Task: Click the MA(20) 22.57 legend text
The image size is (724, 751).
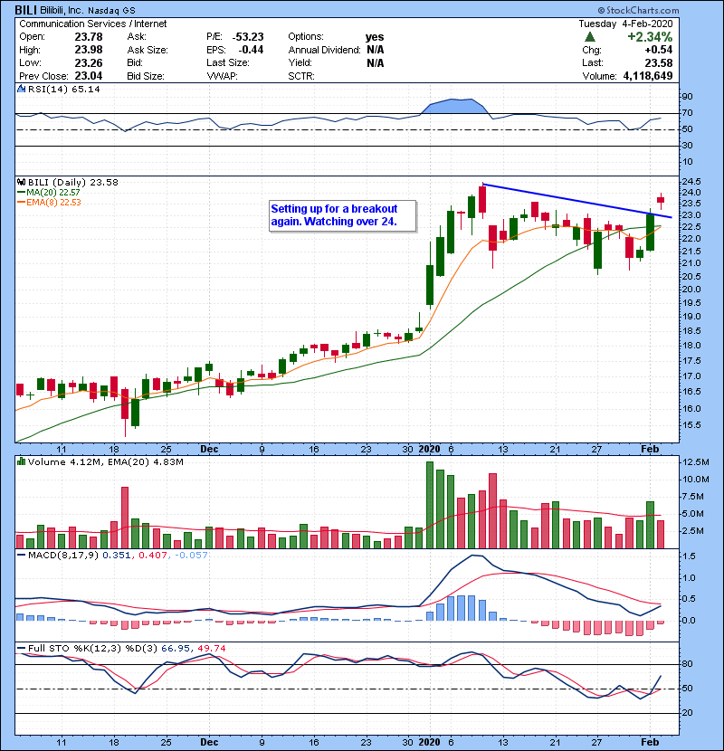Action: [x=53, y=193]
